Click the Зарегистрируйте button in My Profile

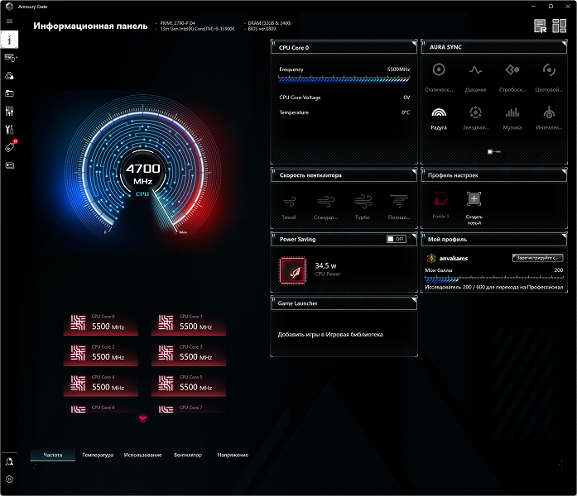538,258
